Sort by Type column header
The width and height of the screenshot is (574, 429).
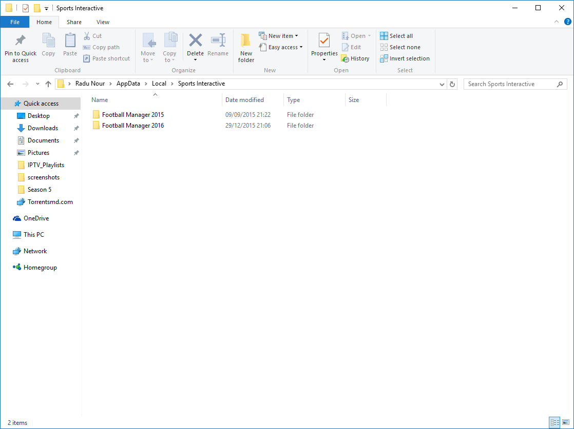pyautogui.click(x=314, y=100)
